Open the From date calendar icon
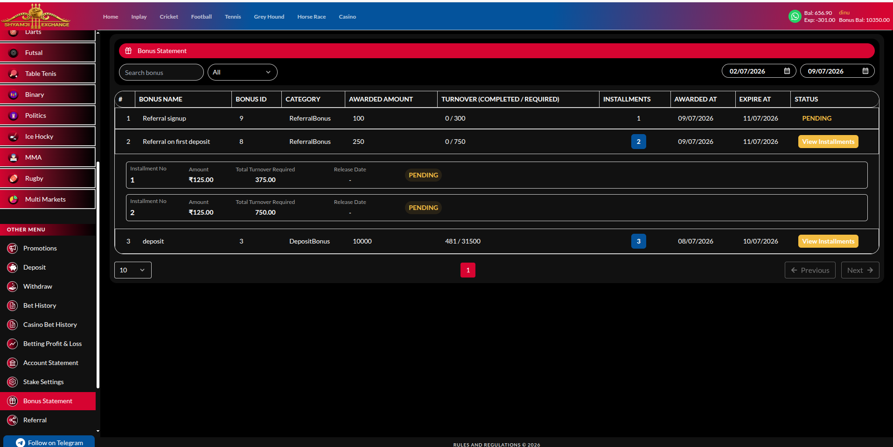 787,71
